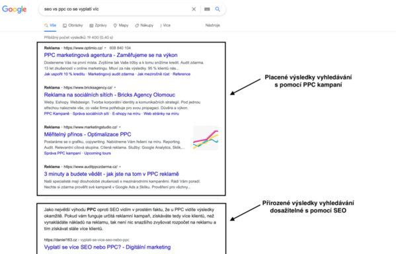Open Jak meziročně růst sitelink

tap(153, 74)
